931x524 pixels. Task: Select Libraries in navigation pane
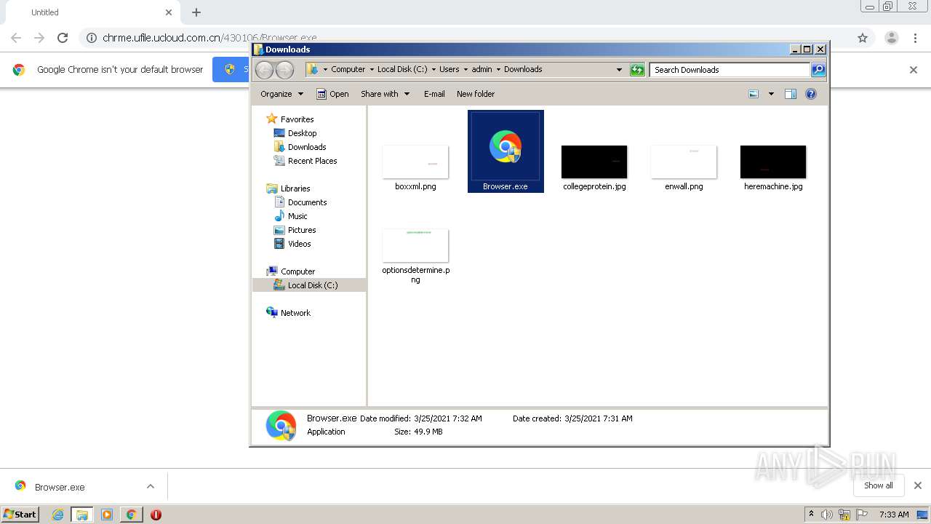pos(295,188)
